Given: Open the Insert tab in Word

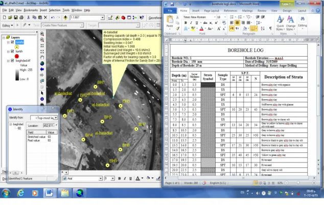Looking at the screenshot, I should (196, 11).
